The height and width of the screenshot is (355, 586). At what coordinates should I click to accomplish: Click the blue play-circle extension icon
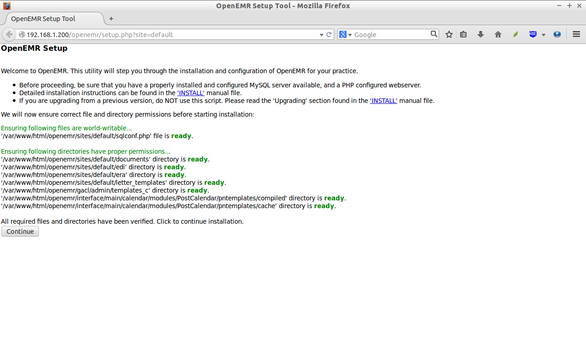click(557, 34)
